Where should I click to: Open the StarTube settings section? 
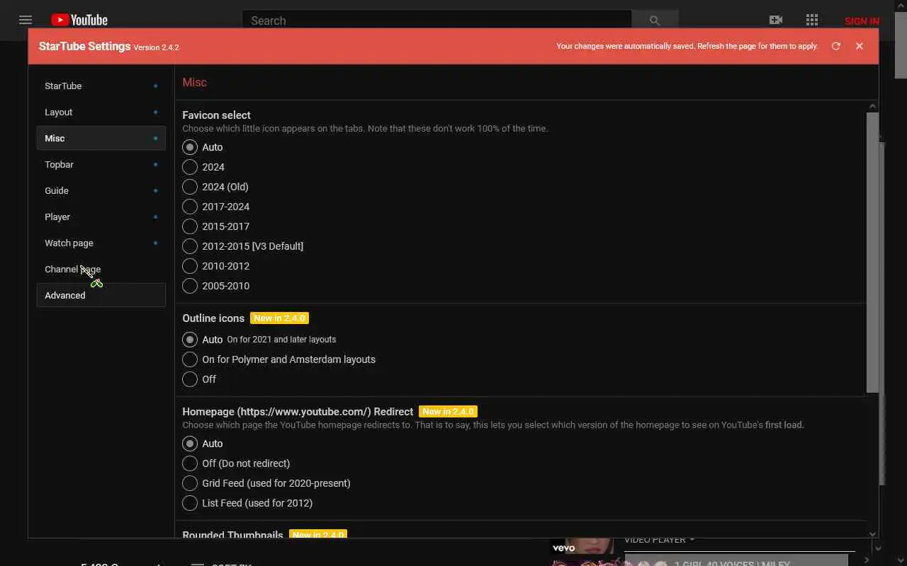pyautogui.click(x=101, y=86)
